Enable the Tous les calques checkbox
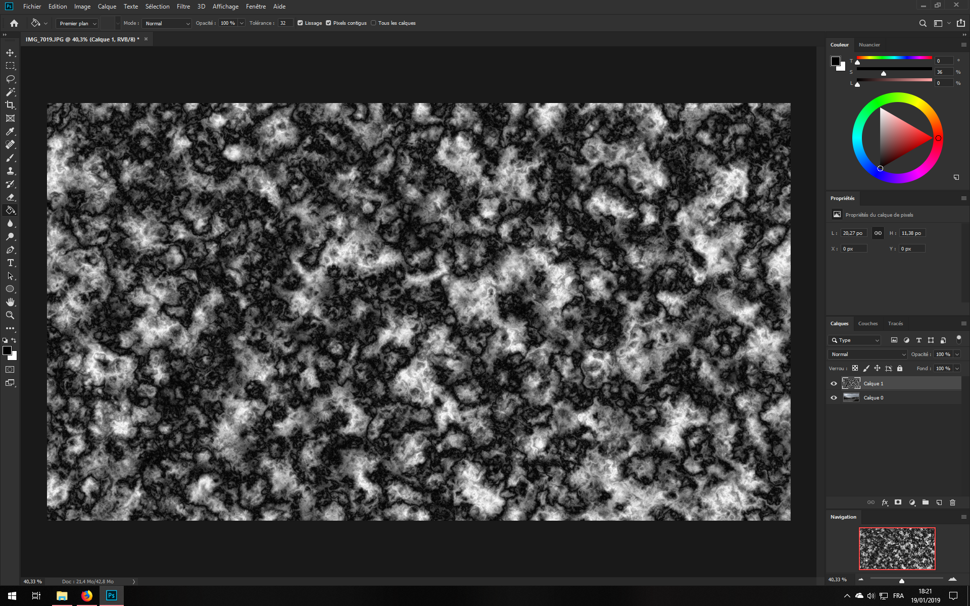 (373, 23)
